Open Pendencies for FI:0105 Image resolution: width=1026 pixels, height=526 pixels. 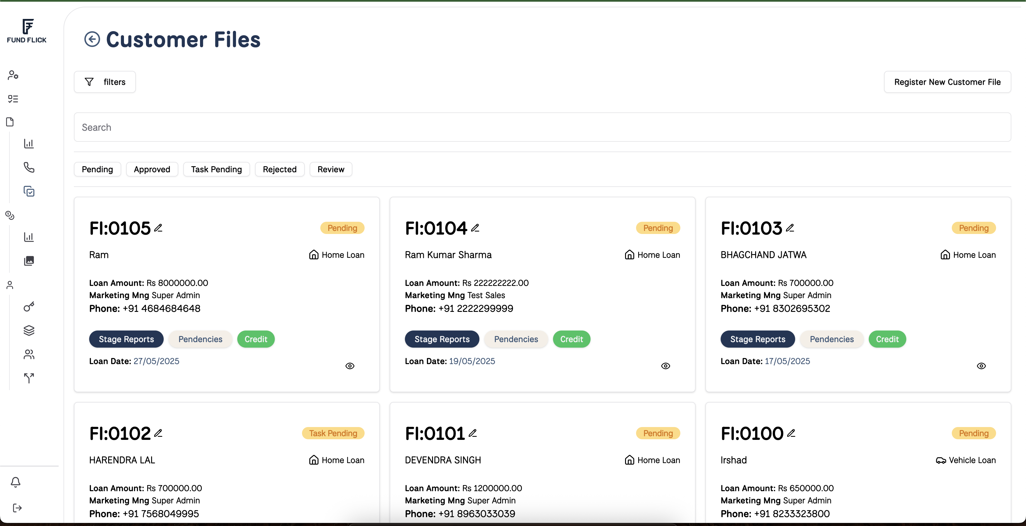point(200,339)
